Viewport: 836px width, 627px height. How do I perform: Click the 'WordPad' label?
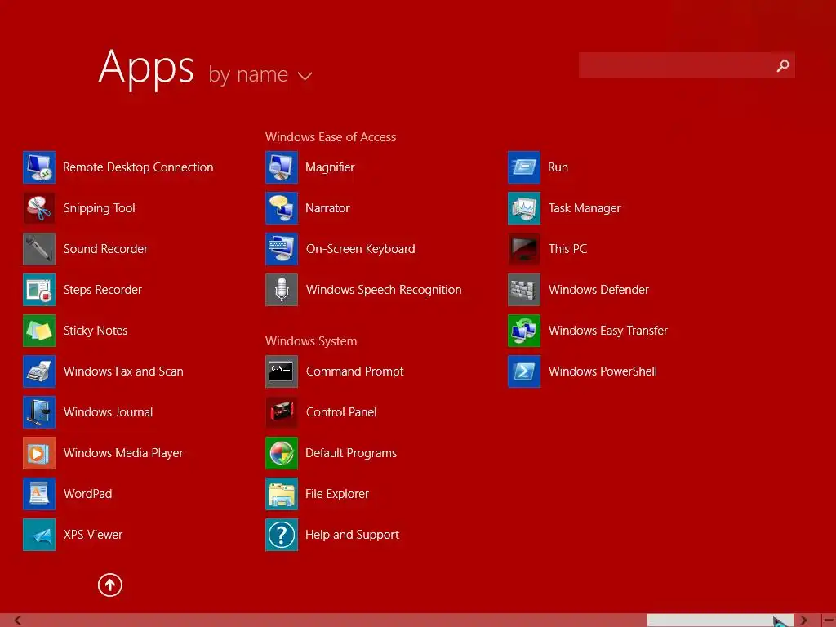pyautogui.click(x=88, y=494)
